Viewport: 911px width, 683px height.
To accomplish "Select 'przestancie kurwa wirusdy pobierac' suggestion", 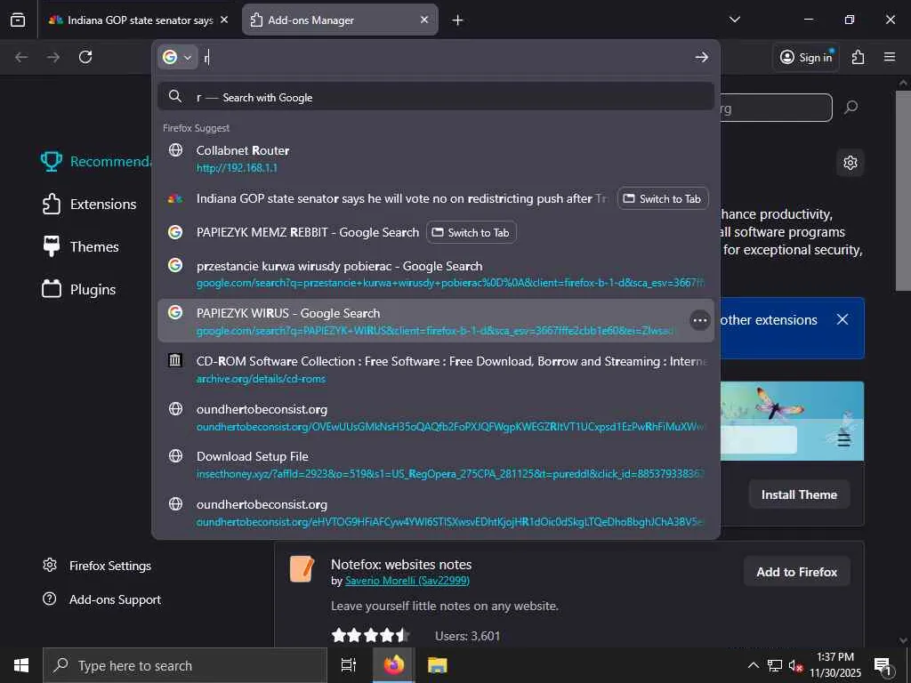I will coord(436,274).
